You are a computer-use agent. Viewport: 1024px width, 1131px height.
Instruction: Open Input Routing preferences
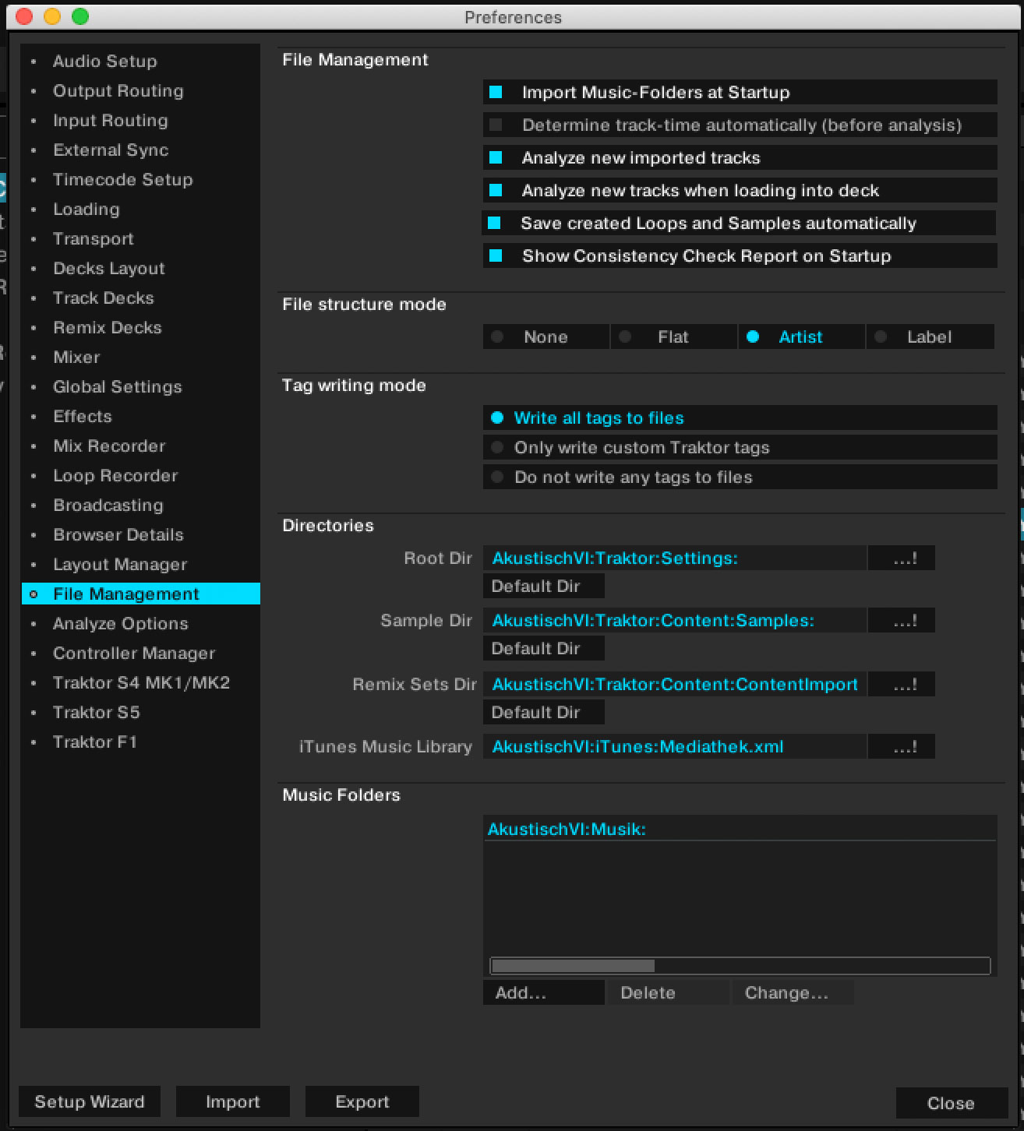tap(140, 121)
